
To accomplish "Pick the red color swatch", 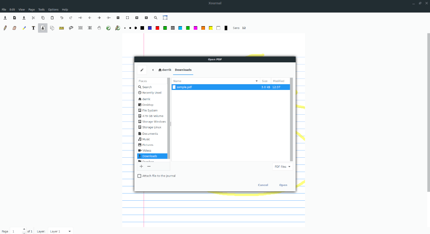I will point(157,28).
